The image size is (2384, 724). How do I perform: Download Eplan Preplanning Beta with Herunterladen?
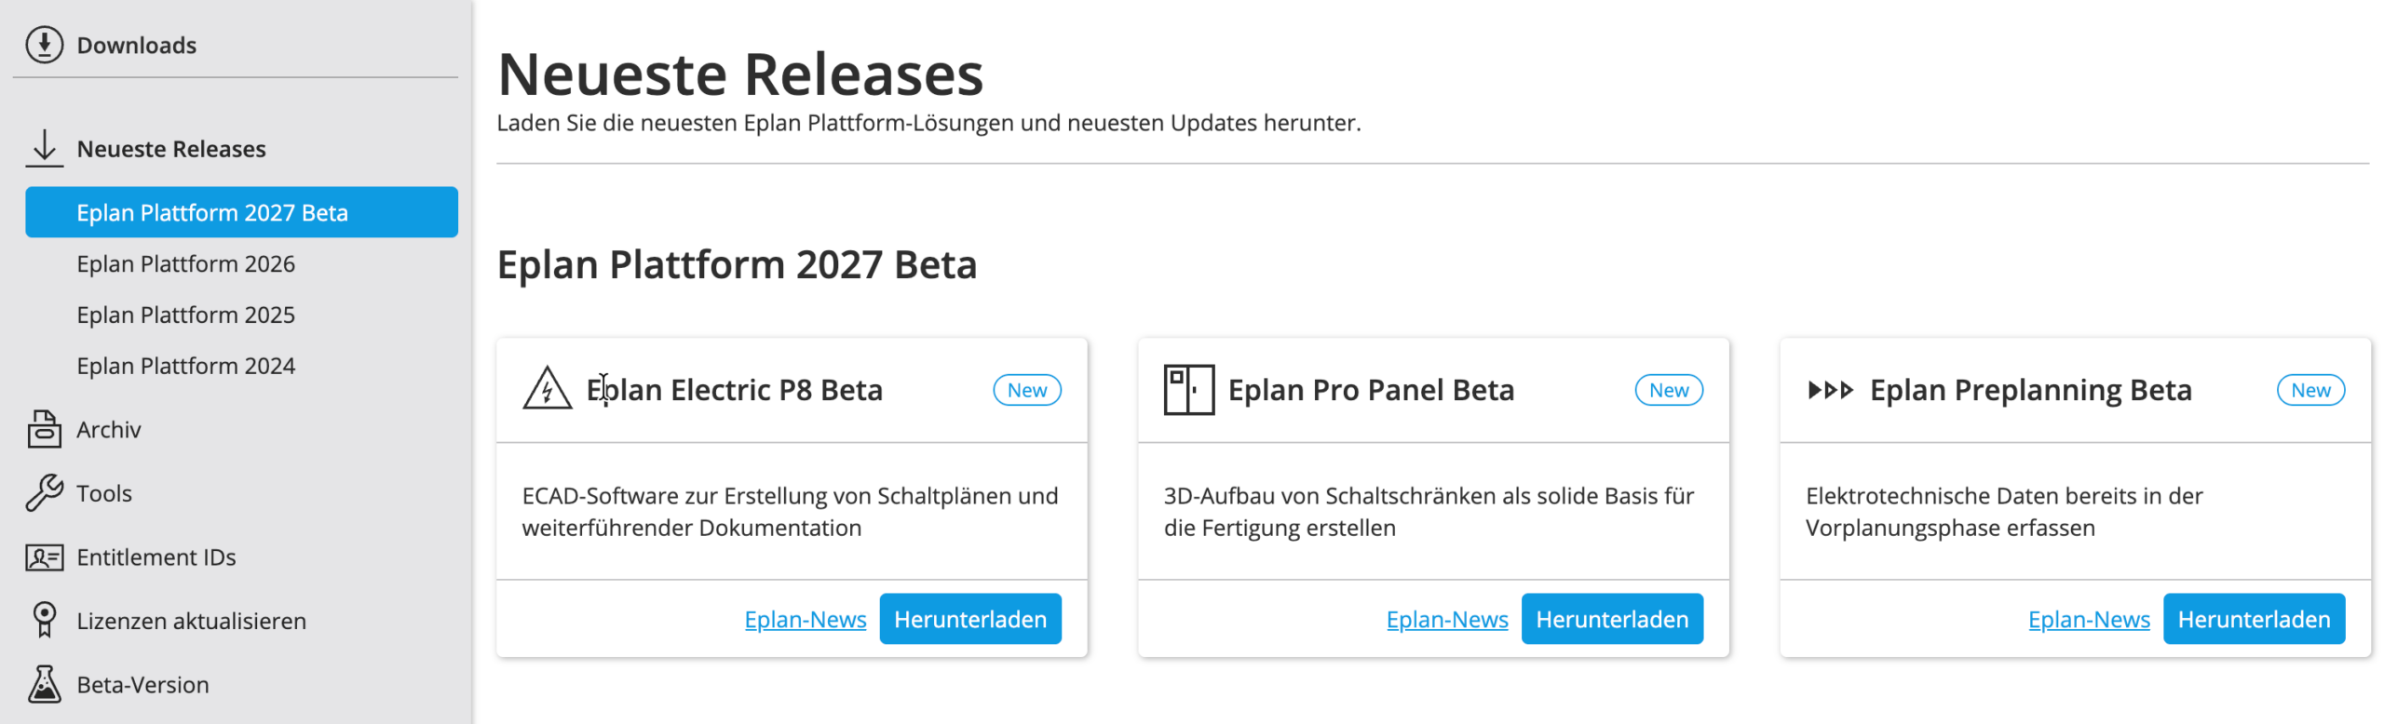tap(2253, 619)
